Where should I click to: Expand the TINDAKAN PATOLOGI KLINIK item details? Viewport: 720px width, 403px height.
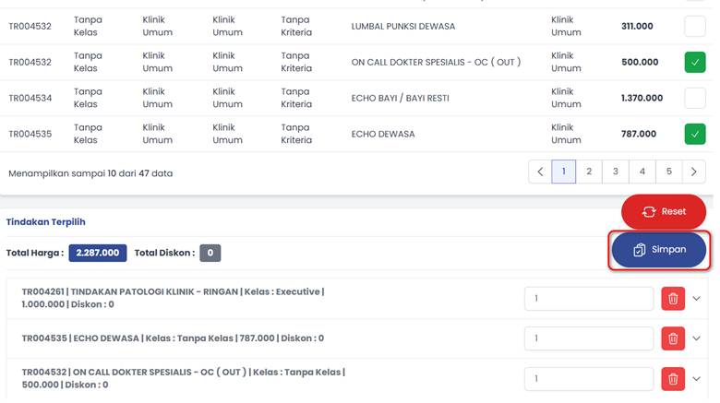click(697, 299)
